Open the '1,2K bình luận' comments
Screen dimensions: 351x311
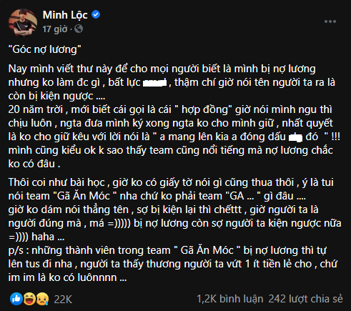coord(230,299)
